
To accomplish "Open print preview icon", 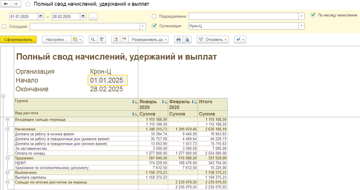I will tap(187, 39).
